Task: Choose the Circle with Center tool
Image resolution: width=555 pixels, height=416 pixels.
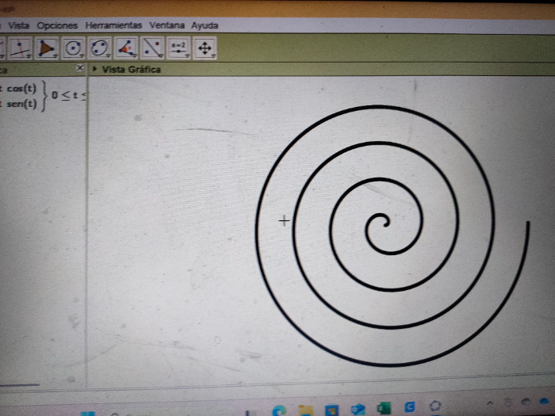Action: [x=74, y=48]
